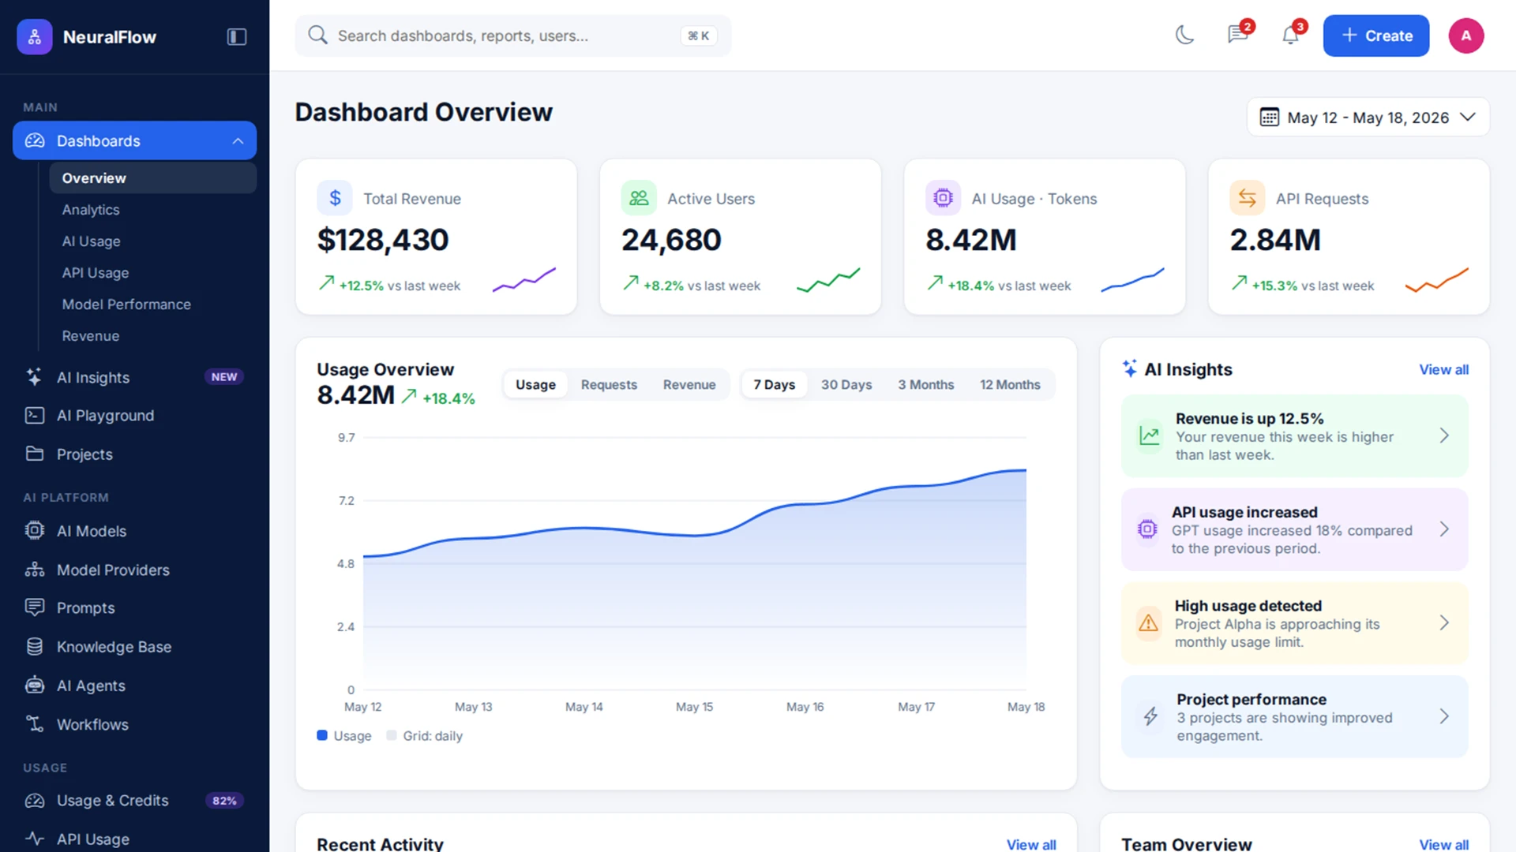
Task: Click Workflows branch icon
Action: point(34,723)
